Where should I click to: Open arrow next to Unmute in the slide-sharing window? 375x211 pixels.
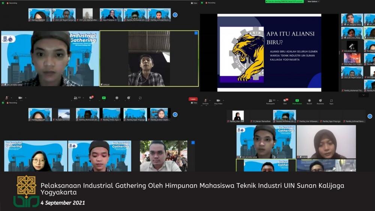tap(210, 101)
